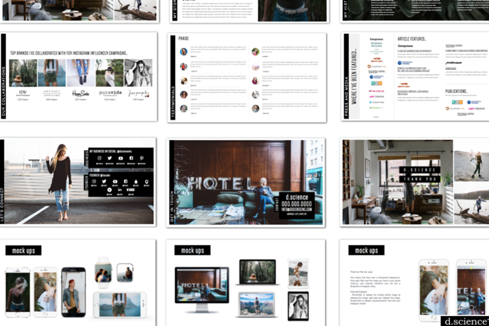This screenshot has width=489, height=326.
Task: Click the LinkedIn Pulse logo in the press list
Action: click(376, 102)
